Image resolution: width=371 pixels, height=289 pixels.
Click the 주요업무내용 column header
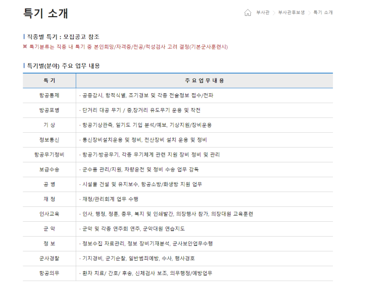pos(204,81)
